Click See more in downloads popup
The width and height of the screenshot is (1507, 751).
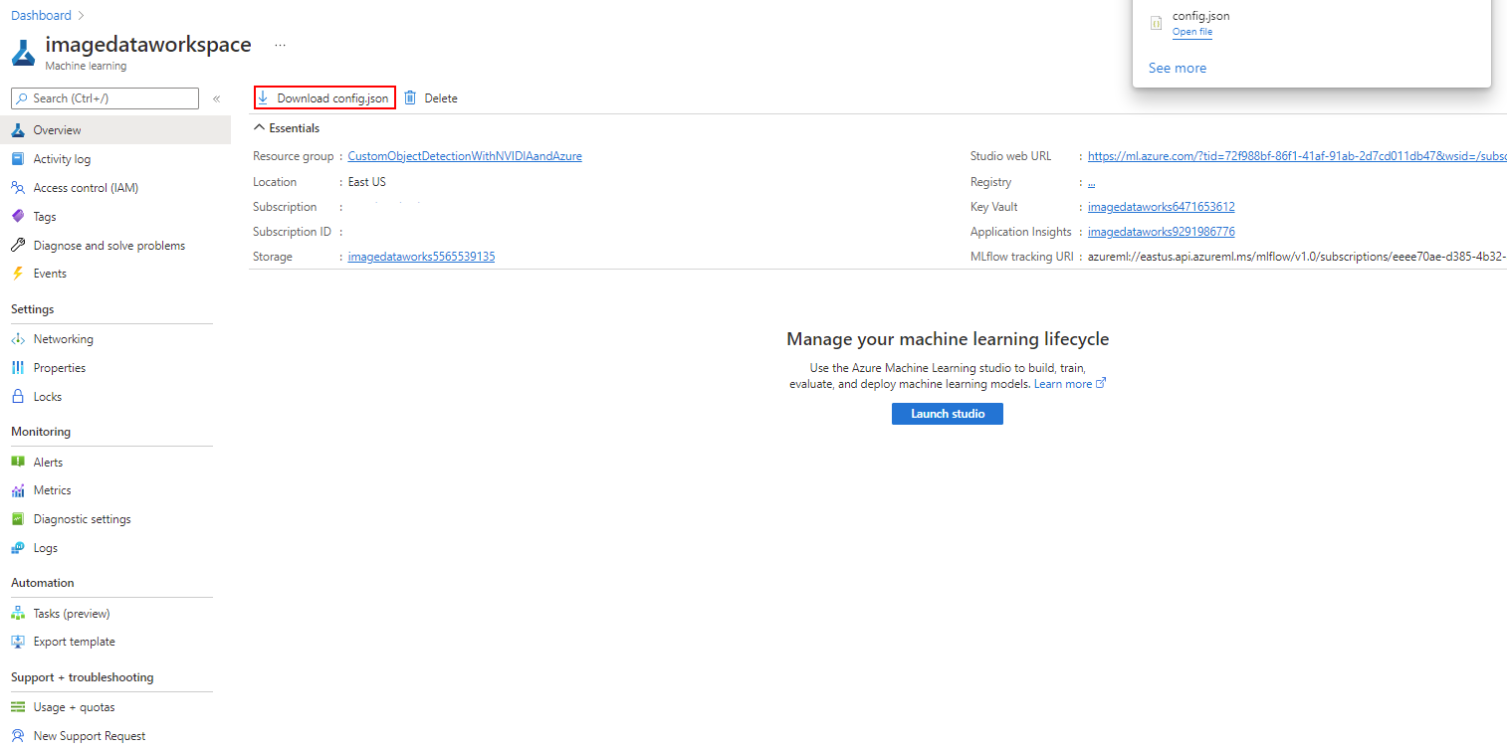point(1178,68)
